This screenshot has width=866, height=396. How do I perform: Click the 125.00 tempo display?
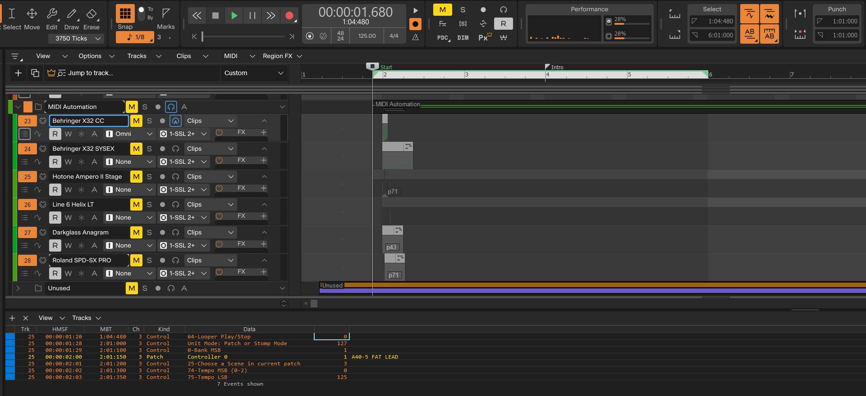click(367, 36)
